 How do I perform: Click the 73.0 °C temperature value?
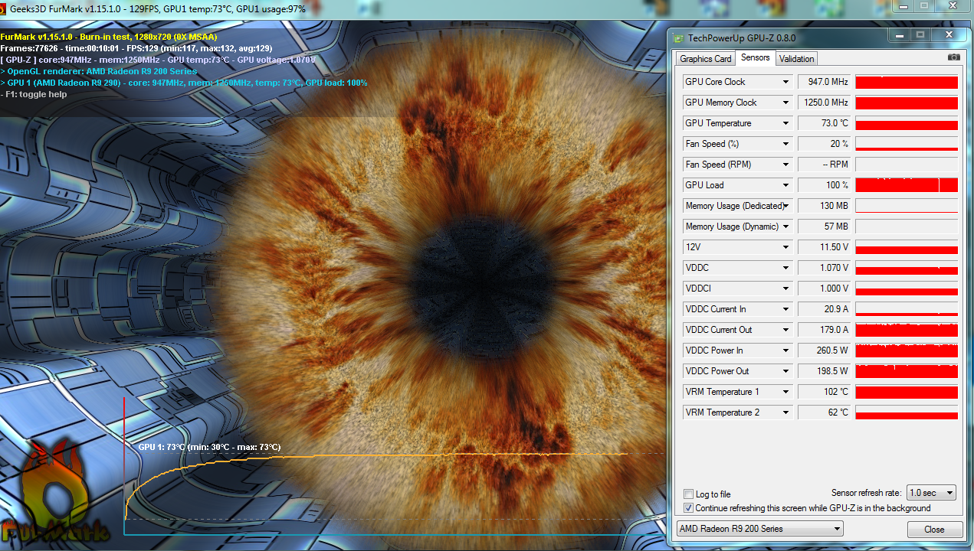point(824,123)
